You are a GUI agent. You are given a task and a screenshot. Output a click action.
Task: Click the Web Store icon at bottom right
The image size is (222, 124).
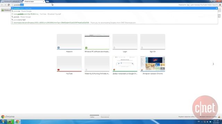click(219, 117)
